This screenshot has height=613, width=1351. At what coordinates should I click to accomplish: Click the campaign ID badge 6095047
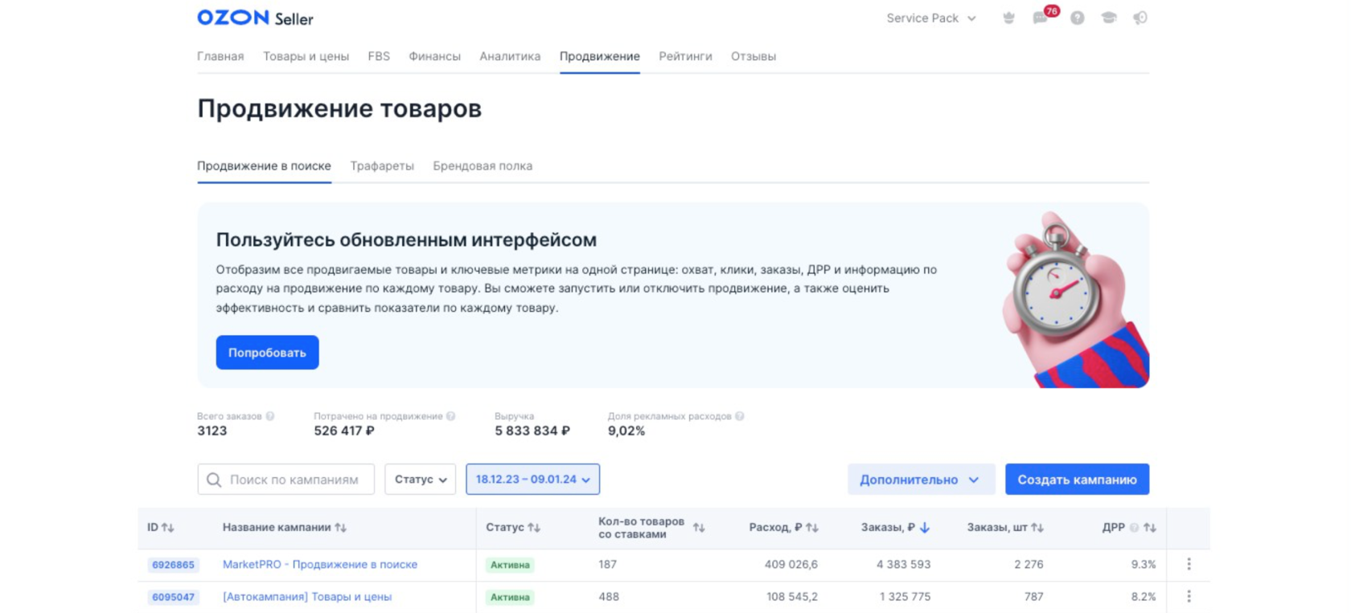(173, 597)
